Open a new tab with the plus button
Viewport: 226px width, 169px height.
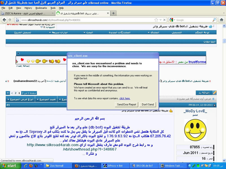(x=114, y=13)
